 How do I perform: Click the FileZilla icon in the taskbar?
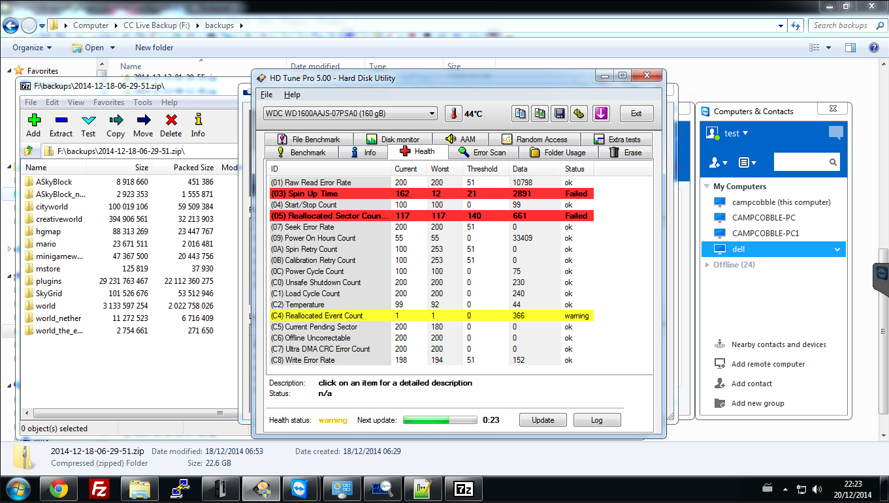point(100,488)
